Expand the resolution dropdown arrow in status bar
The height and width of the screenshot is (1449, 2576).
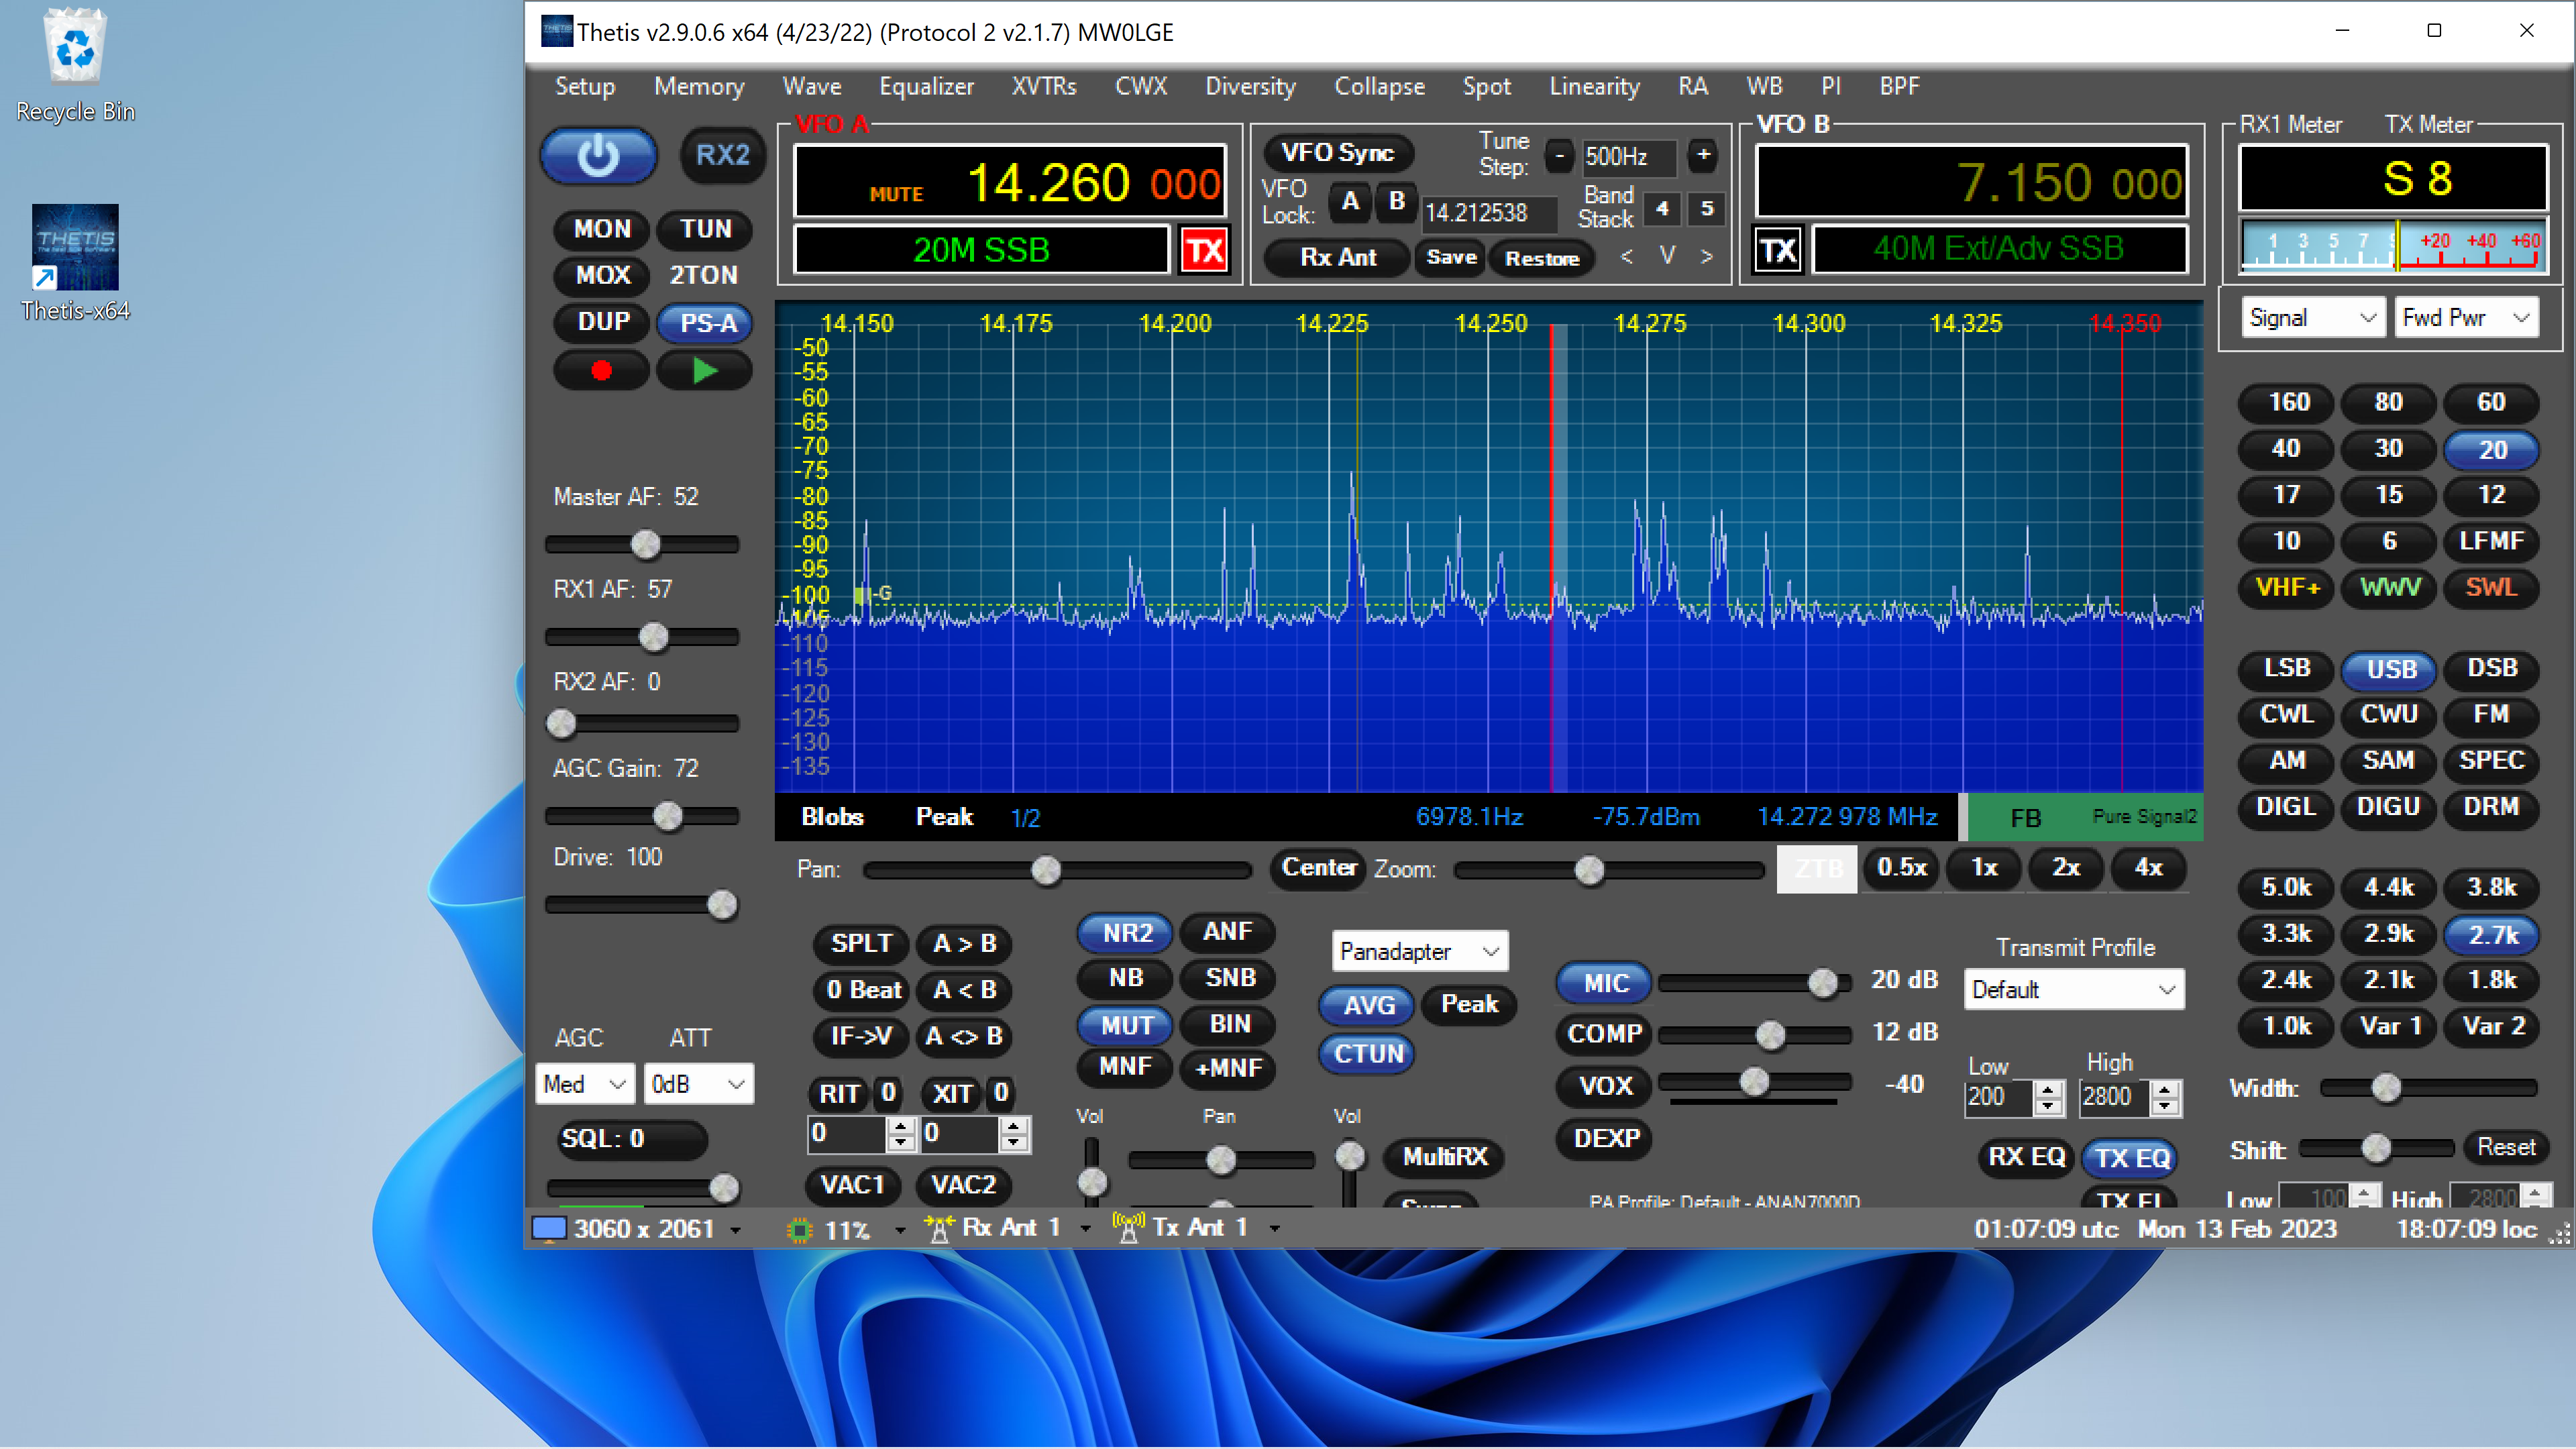pos(736,1230)
